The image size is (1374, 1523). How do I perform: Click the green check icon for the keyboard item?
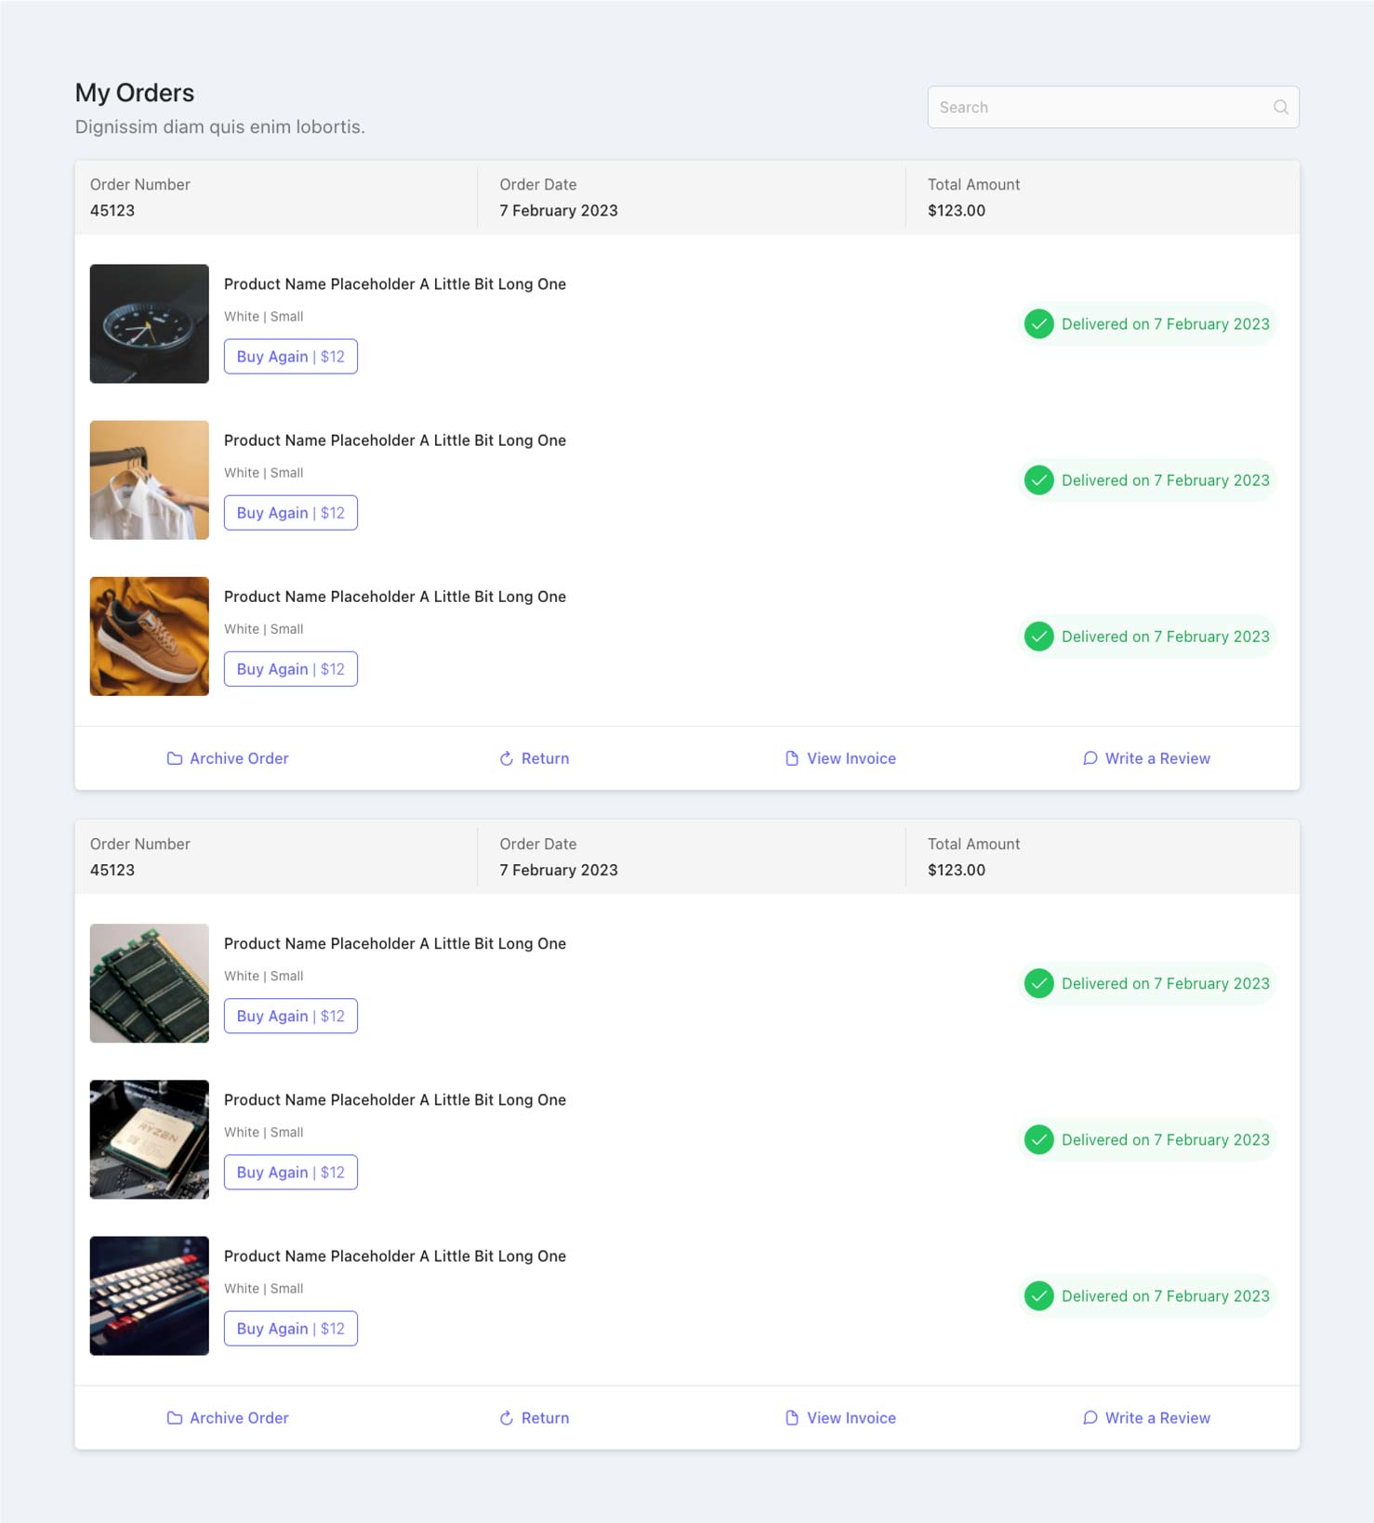click(1038, 1295)
